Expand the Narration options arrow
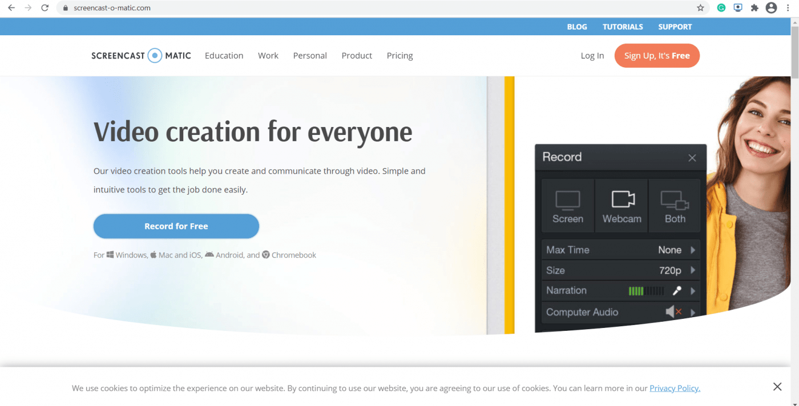 coord(693,291)
